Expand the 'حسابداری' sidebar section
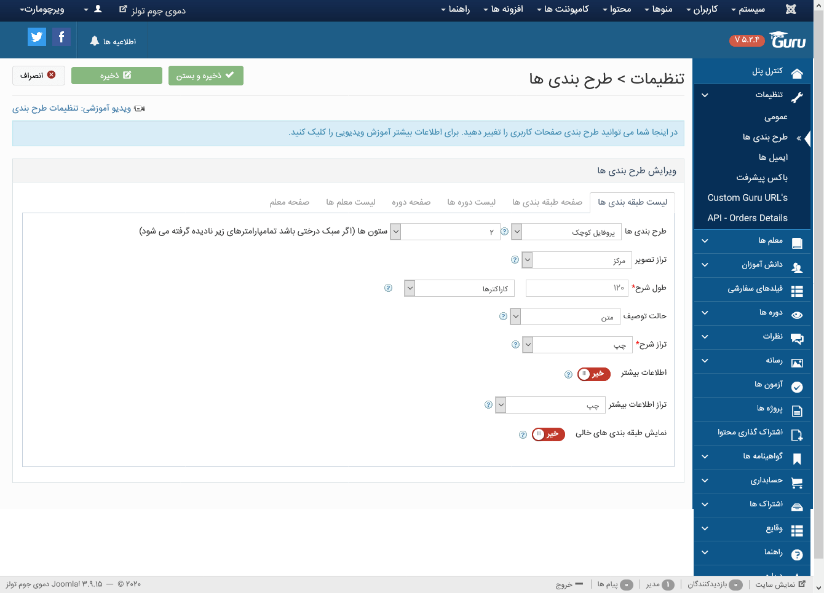Screen dimensions: 824x593 tap(705, 481)
